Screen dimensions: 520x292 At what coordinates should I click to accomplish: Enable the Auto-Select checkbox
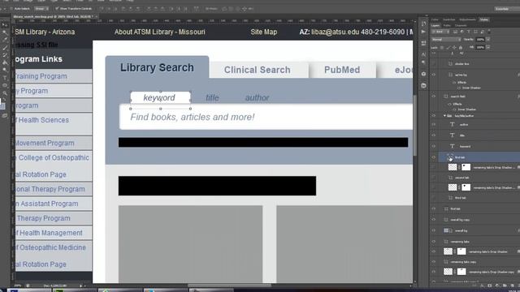[12, 9]
